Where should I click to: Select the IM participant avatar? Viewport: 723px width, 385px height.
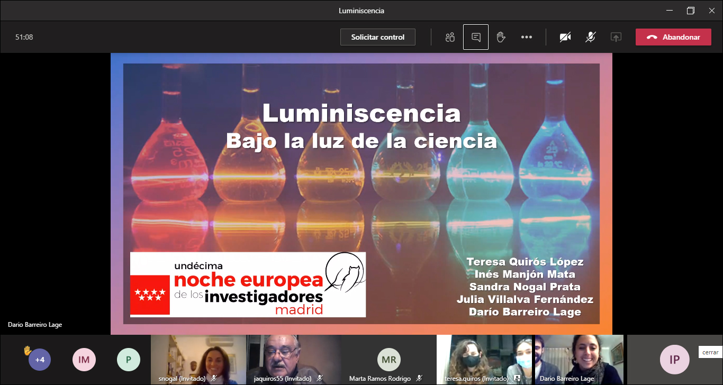point(84,360)
